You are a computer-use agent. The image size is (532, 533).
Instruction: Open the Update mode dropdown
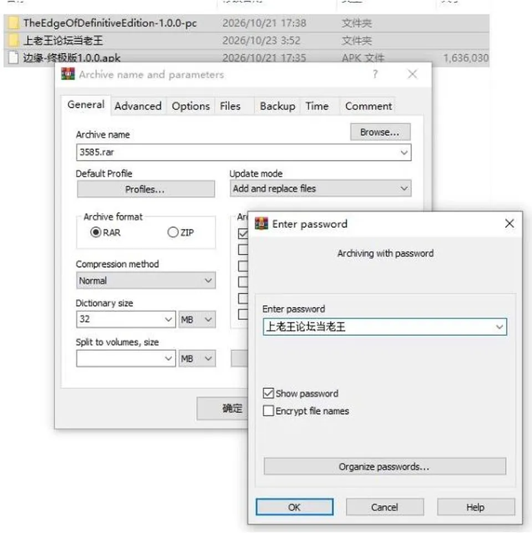tap(404, 189)
